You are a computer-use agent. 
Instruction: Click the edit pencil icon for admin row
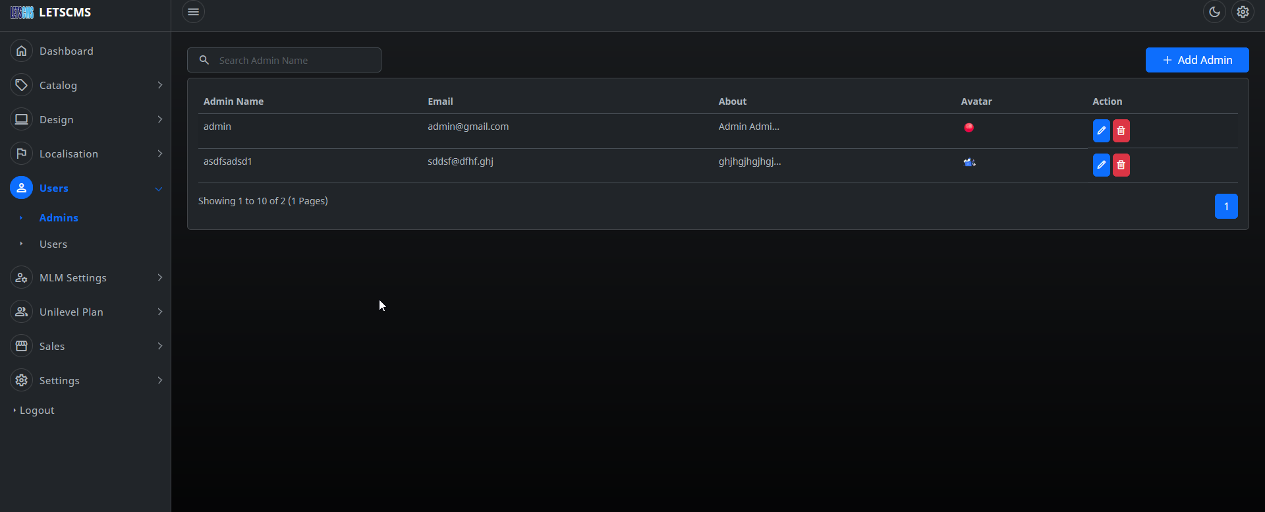tap(1101, 130)
